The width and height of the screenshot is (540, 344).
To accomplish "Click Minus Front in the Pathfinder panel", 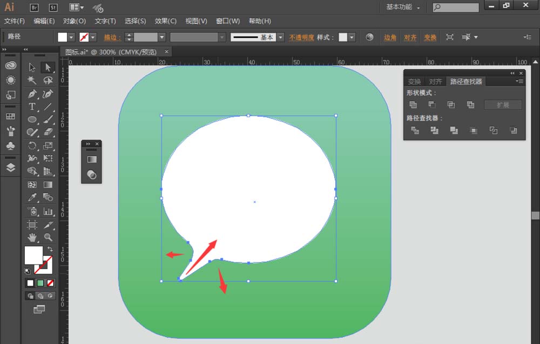I will 433,105.
